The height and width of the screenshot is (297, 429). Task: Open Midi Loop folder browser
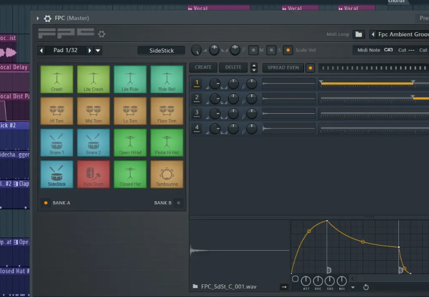click(359, 34)
